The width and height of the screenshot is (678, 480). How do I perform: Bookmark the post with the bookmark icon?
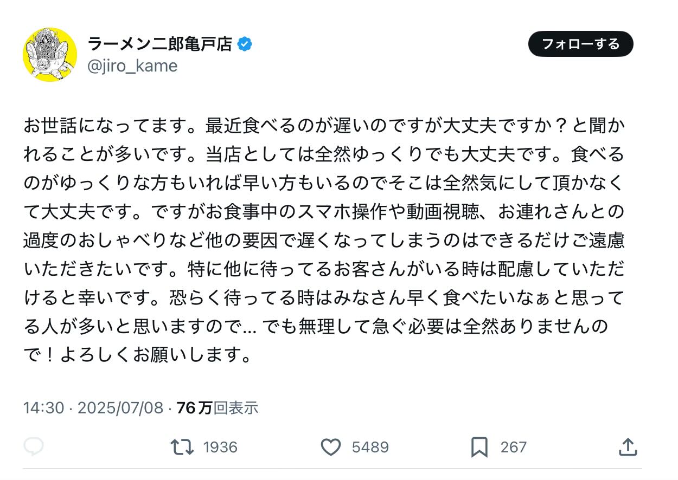(479, 447)
